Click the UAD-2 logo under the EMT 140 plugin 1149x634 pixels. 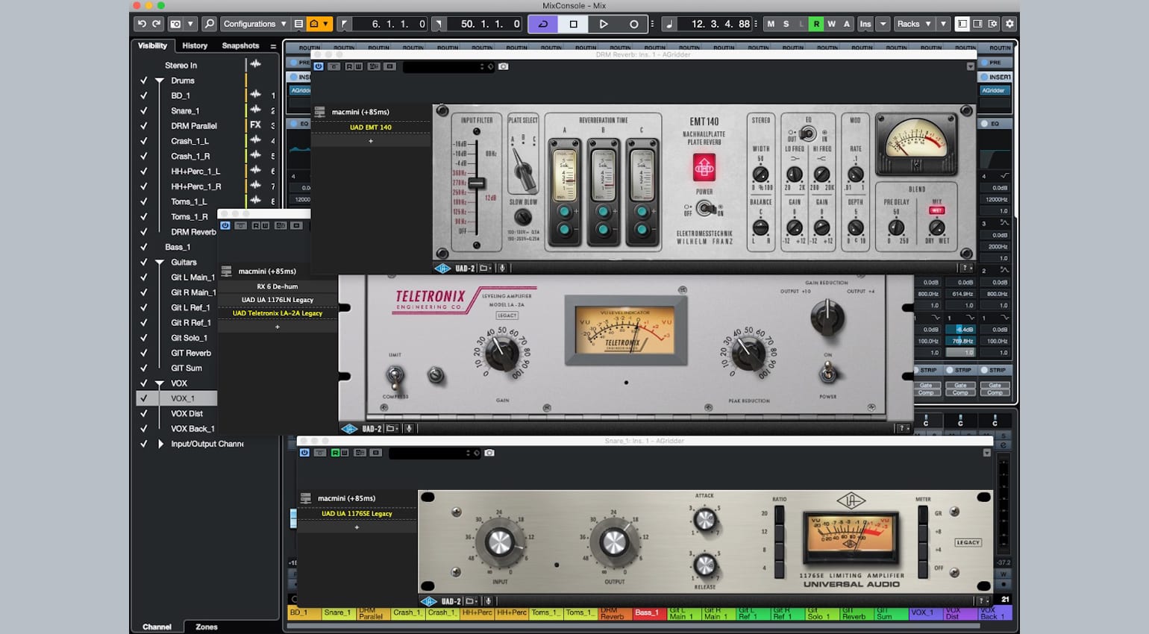[x=442, y=268]
